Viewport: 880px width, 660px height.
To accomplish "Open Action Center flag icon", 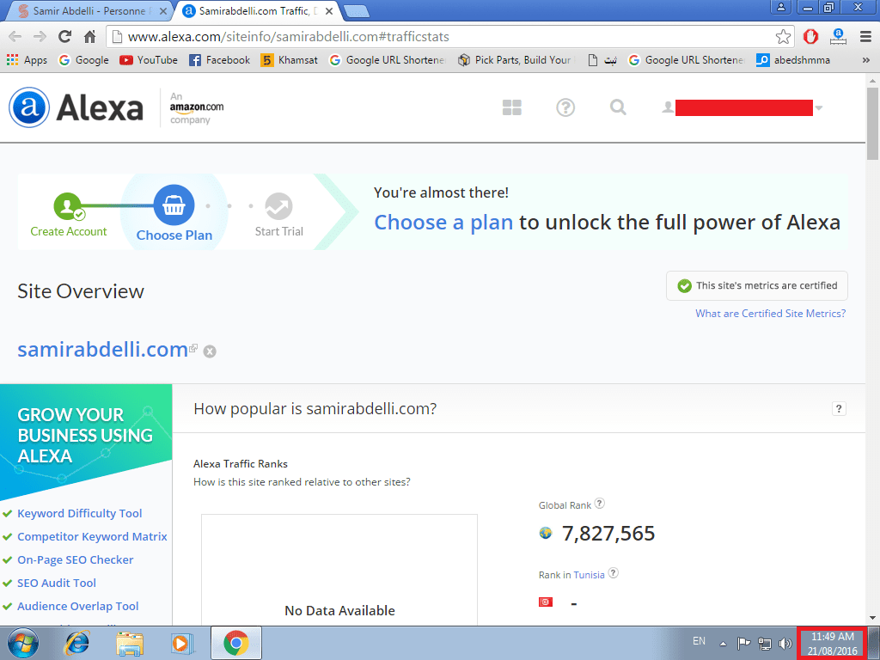I will click(743, 643).
